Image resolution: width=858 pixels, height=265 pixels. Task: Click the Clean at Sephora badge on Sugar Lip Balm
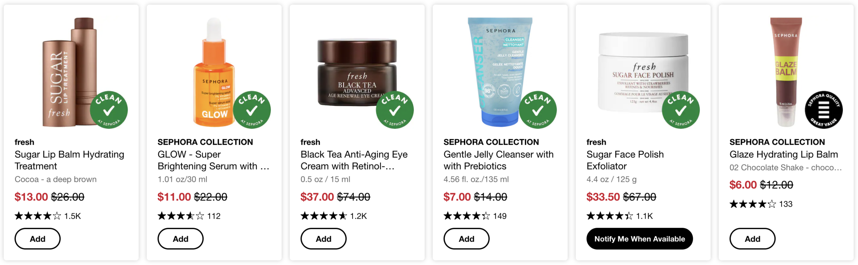click(x=109, y=110)
